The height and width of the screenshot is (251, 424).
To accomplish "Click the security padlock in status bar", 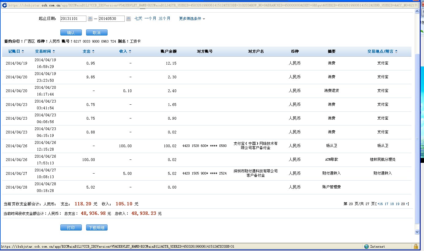I will [x=416, y=246].
